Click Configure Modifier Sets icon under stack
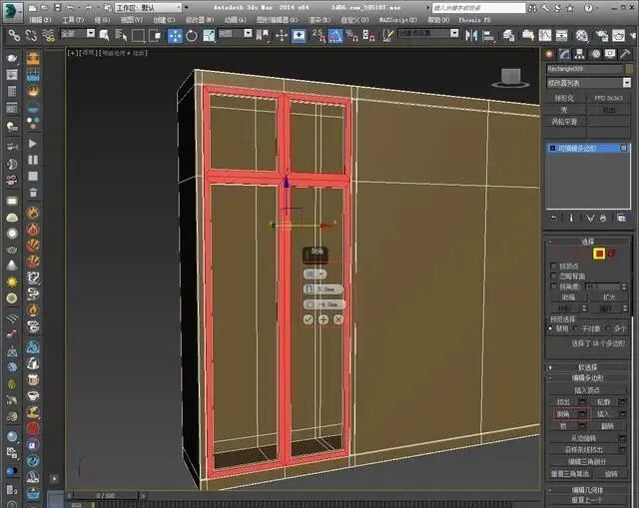The width and height of the screenshot is (639, 508). (x=621, y=219)
